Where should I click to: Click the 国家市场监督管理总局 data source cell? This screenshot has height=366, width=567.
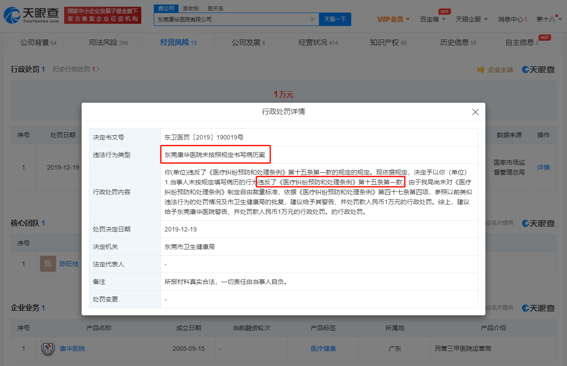(x=509, y=167)
